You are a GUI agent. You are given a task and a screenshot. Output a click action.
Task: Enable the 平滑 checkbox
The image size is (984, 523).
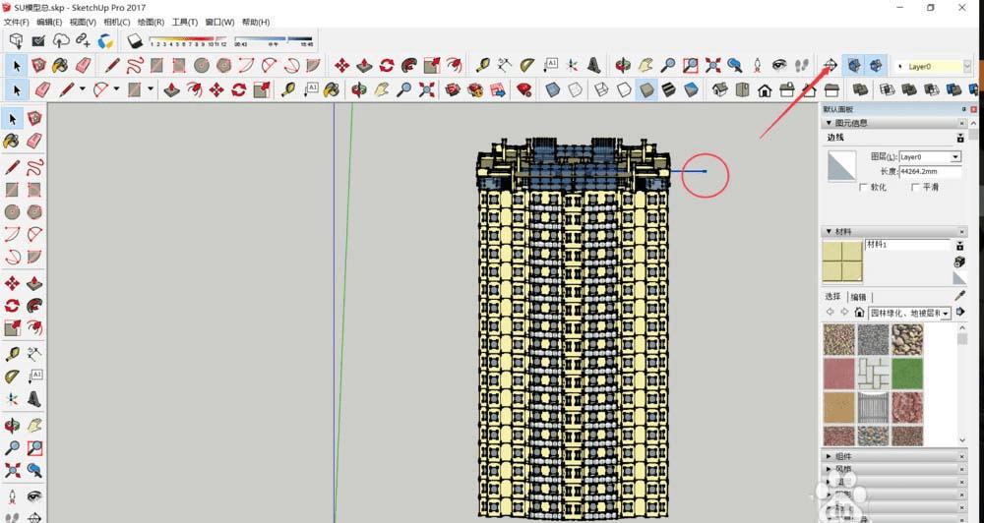[x=915, y=188]
